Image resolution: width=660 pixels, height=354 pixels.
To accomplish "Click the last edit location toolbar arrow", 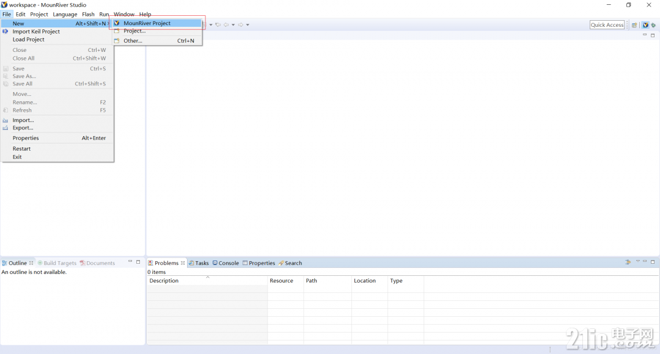I will pyautogui.click(x=218, y=25).
